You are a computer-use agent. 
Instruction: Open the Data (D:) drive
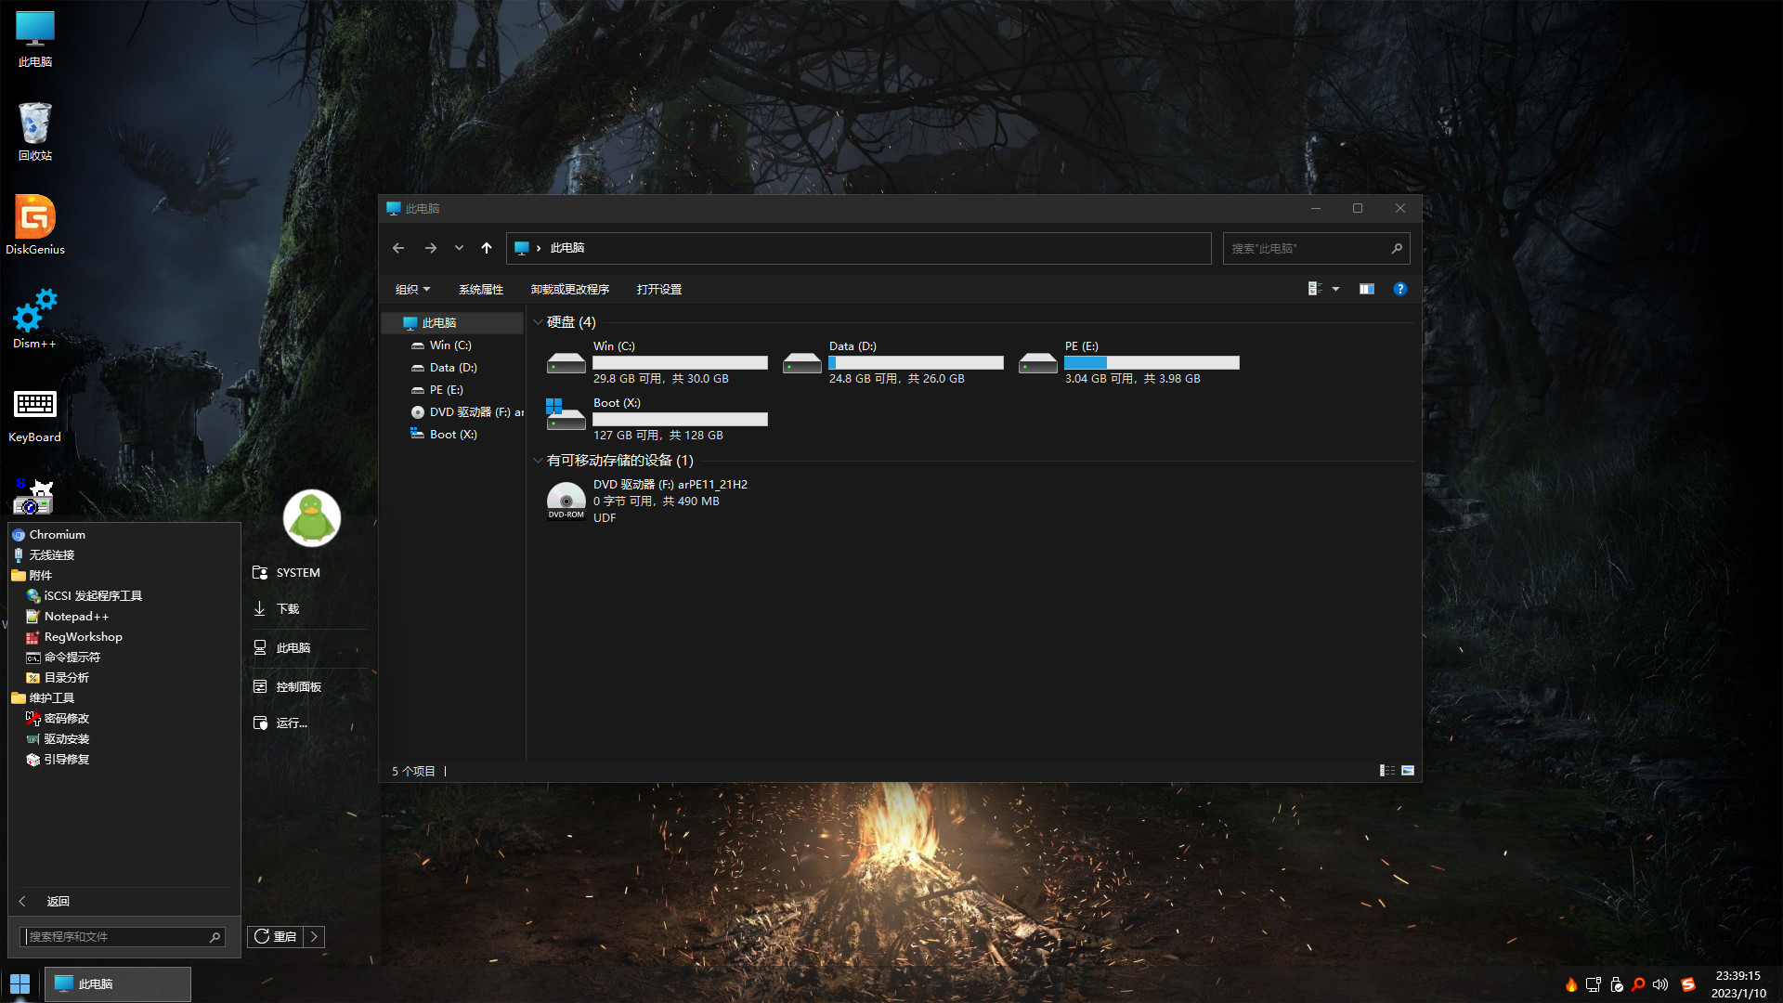[x=893, y=362]
